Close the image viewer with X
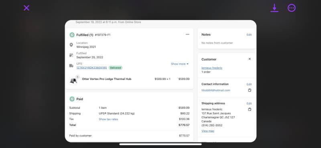Viewport: 321px width, 148px height. [26, 8]
